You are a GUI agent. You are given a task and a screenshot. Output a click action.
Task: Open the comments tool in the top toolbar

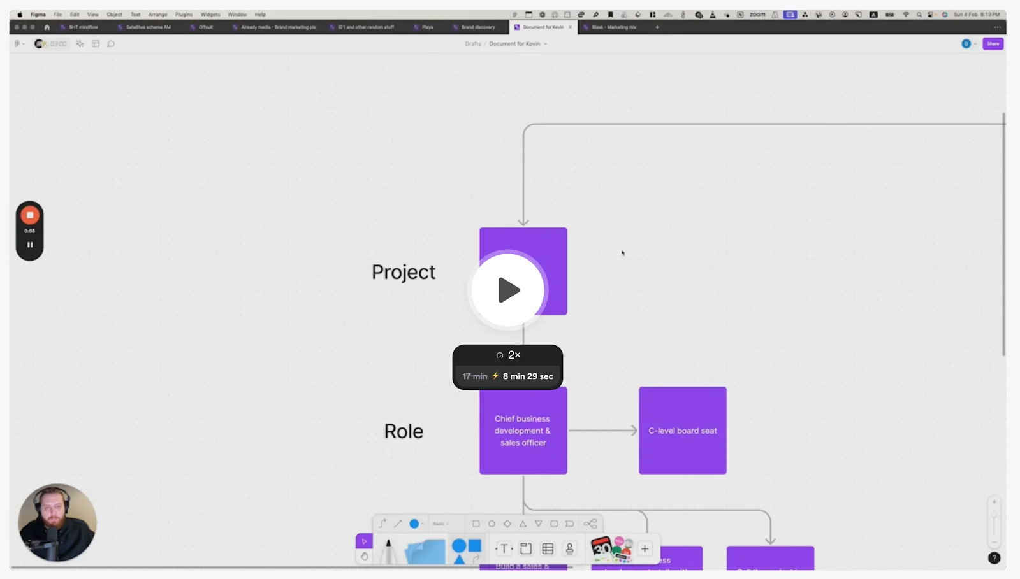coord(111,43)
